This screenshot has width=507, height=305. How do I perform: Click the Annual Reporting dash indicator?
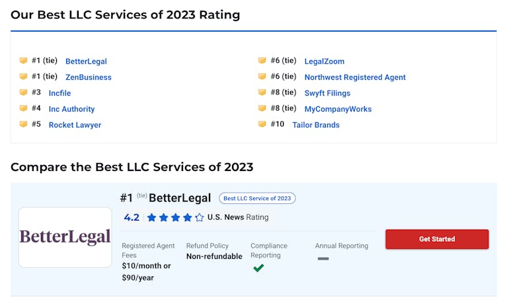pyautogui.click(x=323, y=259)
